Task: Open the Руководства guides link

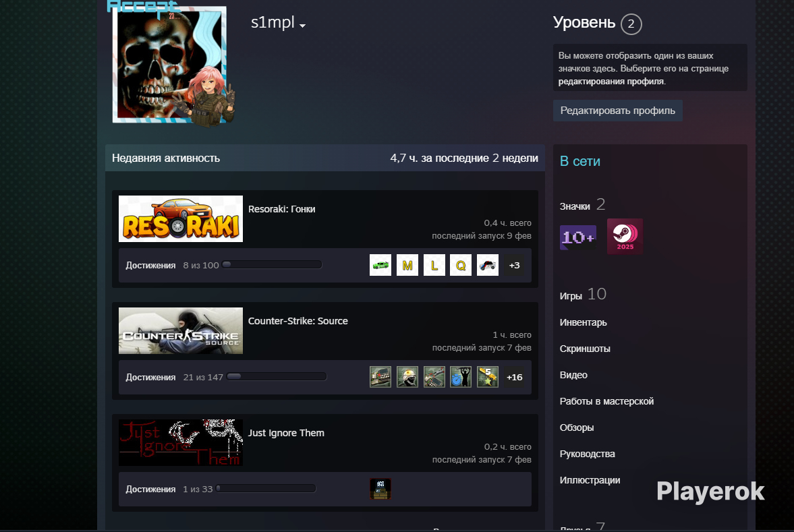Action: pos(588,454)
